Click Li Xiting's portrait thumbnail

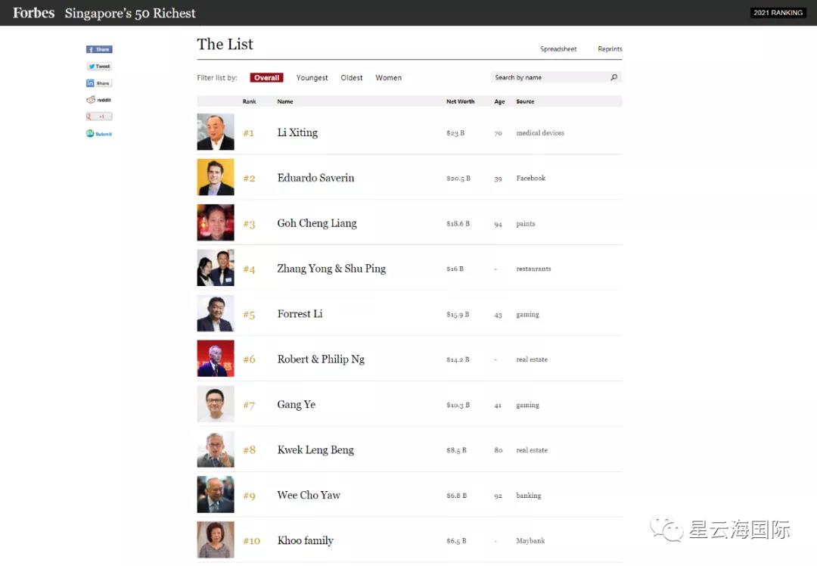coord(216,132)
